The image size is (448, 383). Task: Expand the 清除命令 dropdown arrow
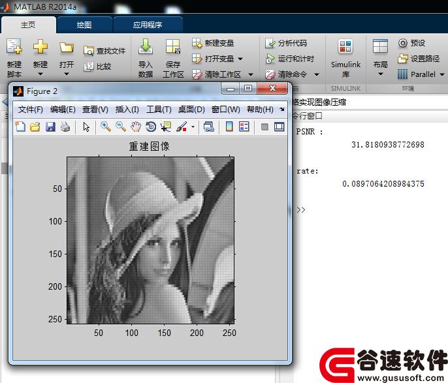(317, 75)
